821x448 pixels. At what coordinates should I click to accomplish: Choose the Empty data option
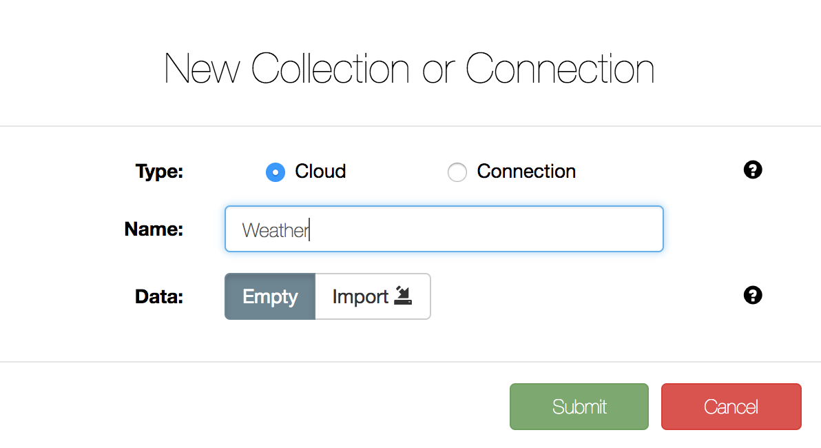270,296
